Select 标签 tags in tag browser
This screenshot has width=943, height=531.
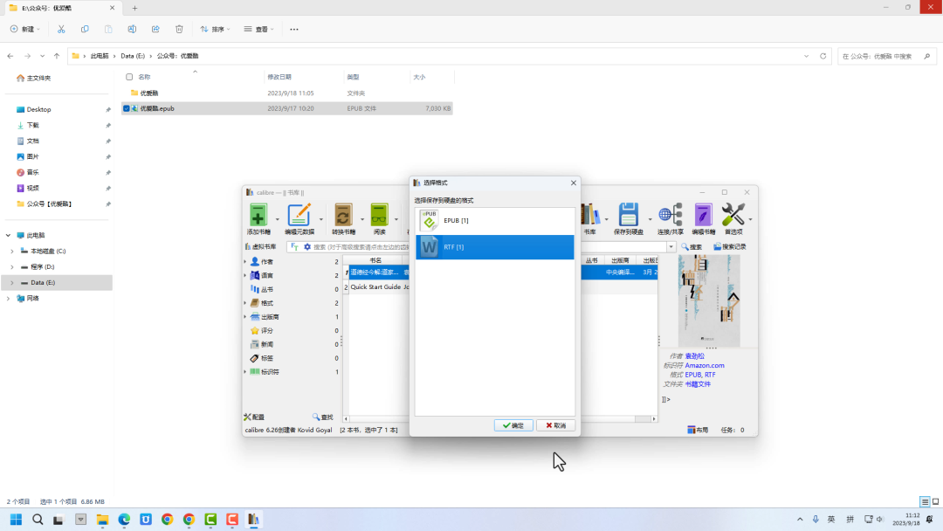267,358
